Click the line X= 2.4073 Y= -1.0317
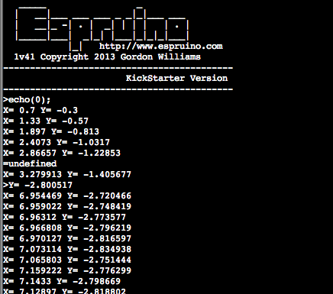 point(57,143)
